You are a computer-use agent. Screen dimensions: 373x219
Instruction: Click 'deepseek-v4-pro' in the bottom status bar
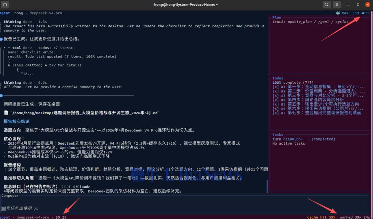(x=33, y=217)
